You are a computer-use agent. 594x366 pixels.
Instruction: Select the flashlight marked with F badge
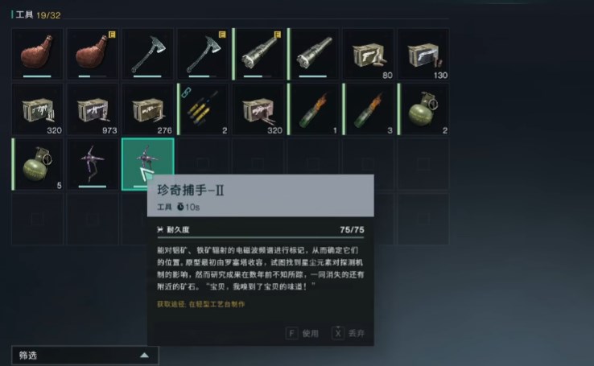[x=258, y=54]
